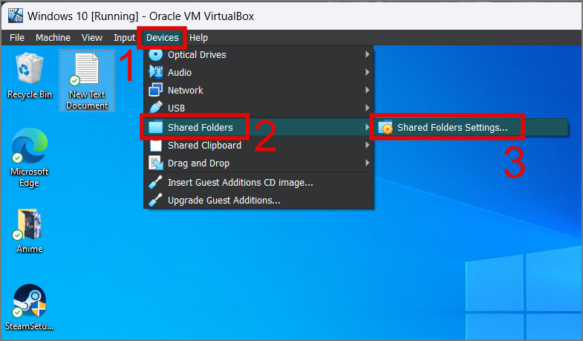The height and width of the screenshot is (341, 583).
Task: Expand the Optical Drives submenu arrow
Action: pos(368,54)
